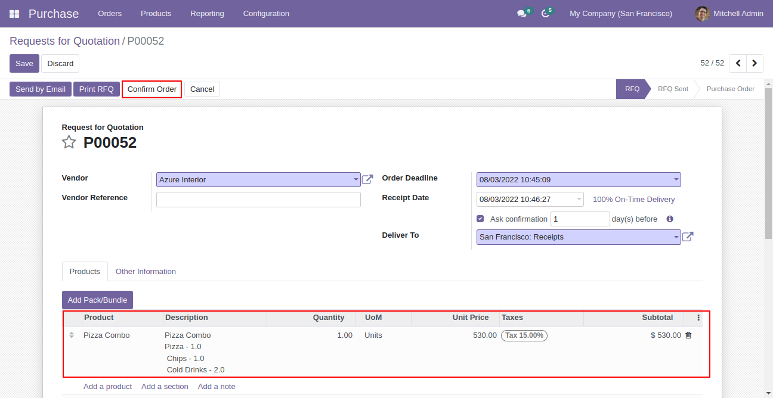Click the info icon beside days before
This screenshot has width=773, height=398.
click(x=670, y=219)
